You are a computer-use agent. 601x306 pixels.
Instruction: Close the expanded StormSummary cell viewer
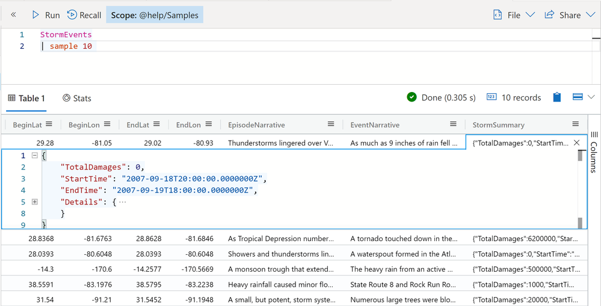[x=577, y=142]
